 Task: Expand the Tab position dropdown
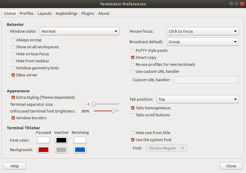[x=198, y=99]
